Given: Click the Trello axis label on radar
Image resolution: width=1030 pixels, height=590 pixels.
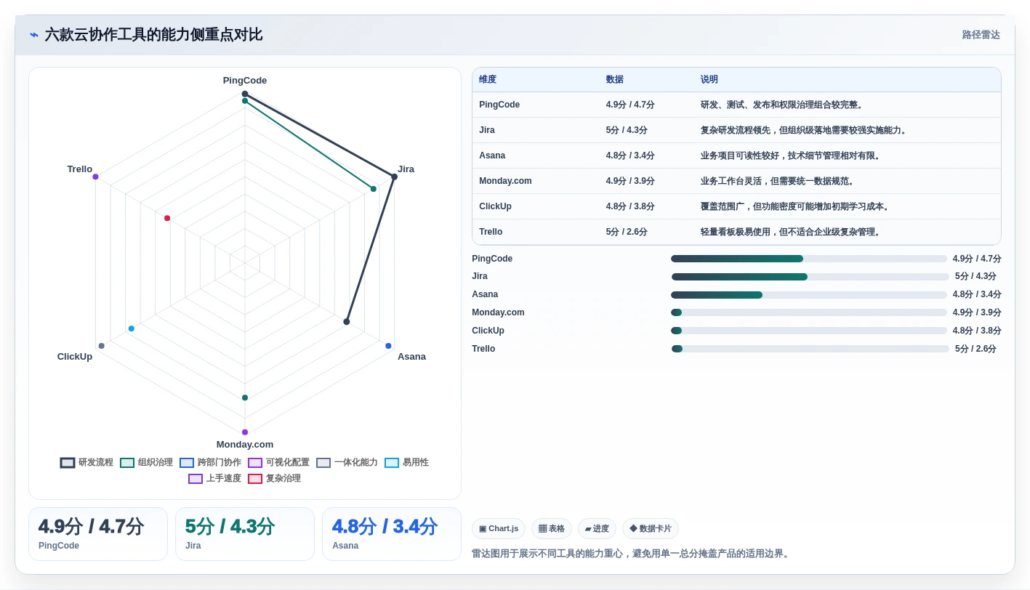Looking at the screenshot, I should (x=80, y=169).
